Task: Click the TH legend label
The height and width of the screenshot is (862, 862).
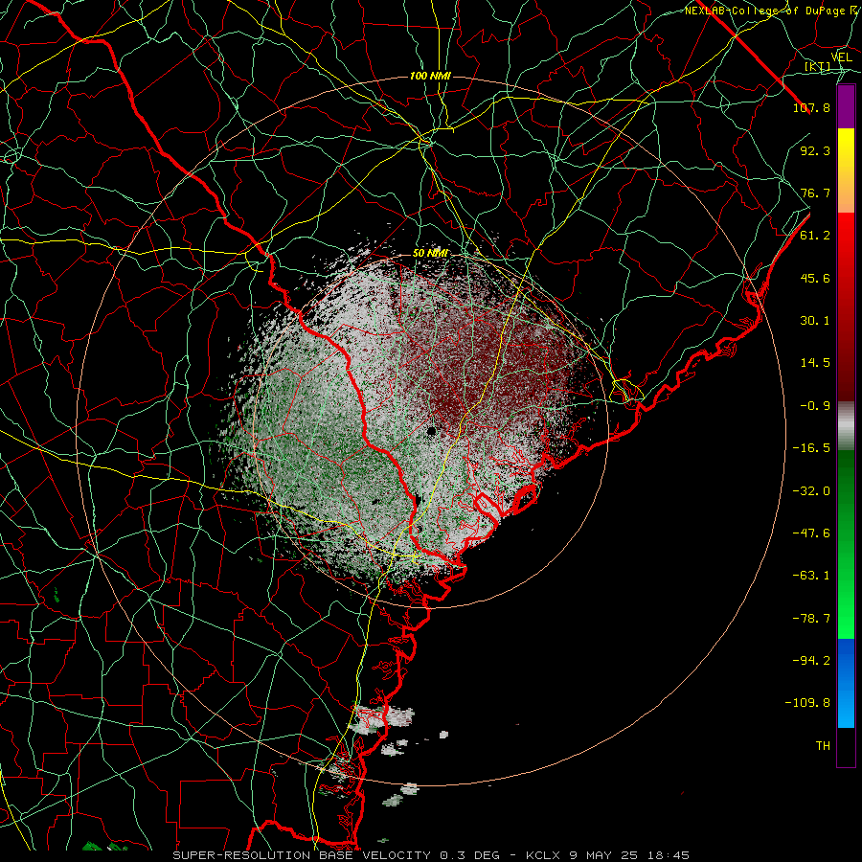Action: point(823,746)
